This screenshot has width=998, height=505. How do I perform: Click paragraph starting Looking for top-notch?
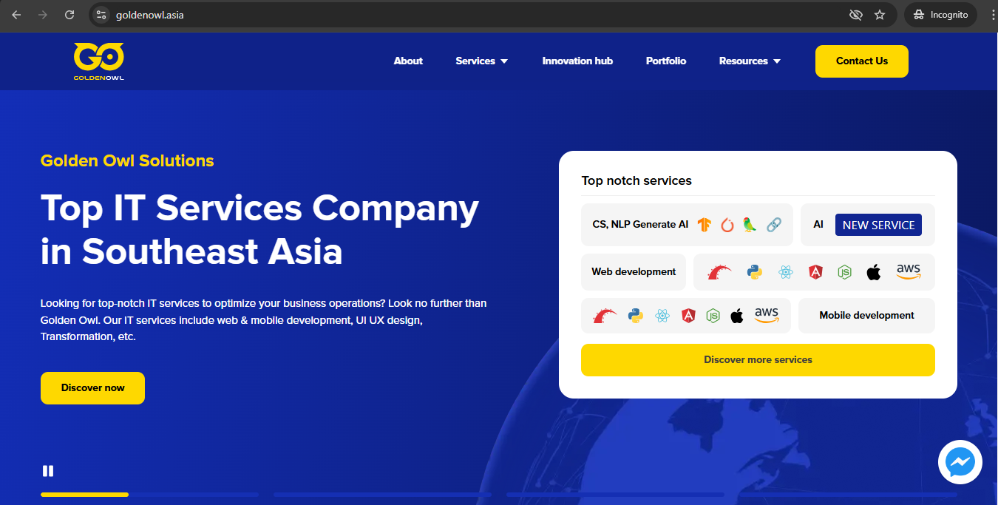(x=264, y=320)
